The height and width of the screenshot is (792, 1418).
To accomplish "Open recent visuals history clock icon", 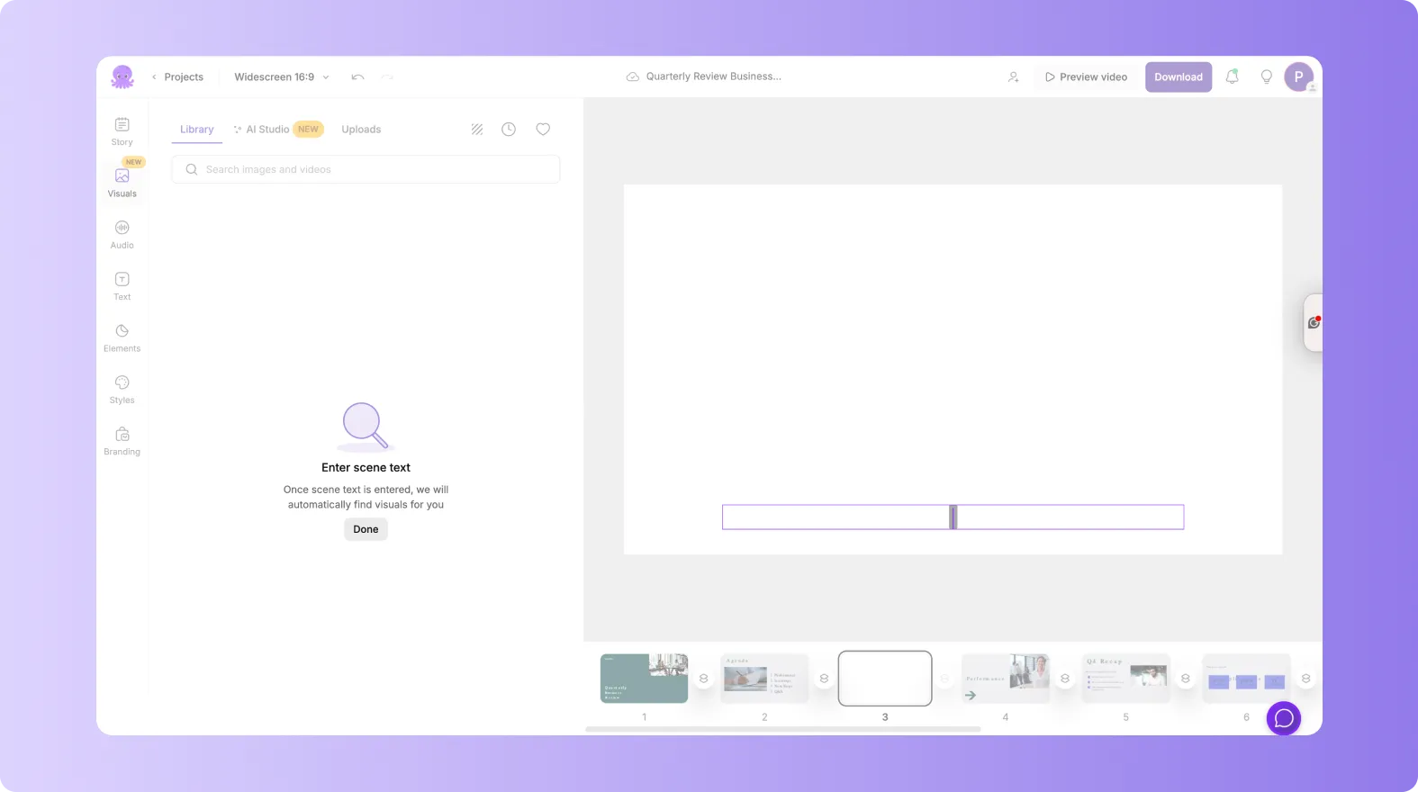I will tap(509, 130).
